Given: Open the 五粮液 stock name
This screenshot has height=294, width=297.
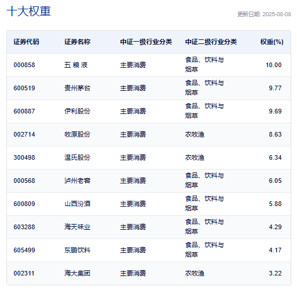Looking at the screenshot, I should tap(76, 65).
